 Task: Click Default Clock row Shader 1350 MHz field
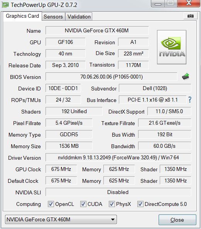[176, 181]
